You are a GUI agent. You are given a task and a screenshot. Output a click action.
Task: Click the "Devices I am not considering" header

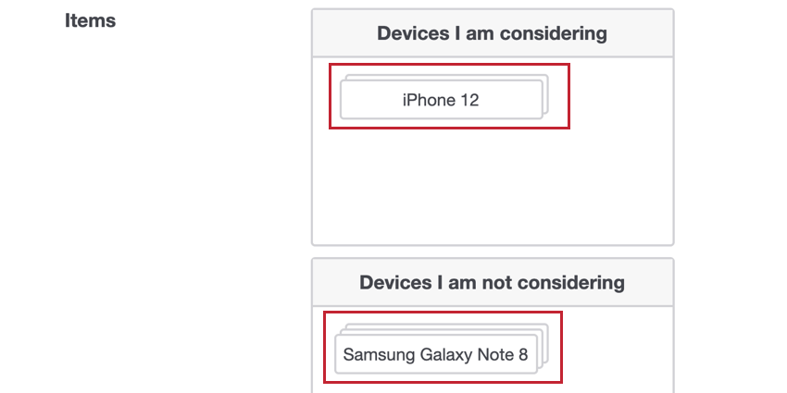tap(493, 282)
